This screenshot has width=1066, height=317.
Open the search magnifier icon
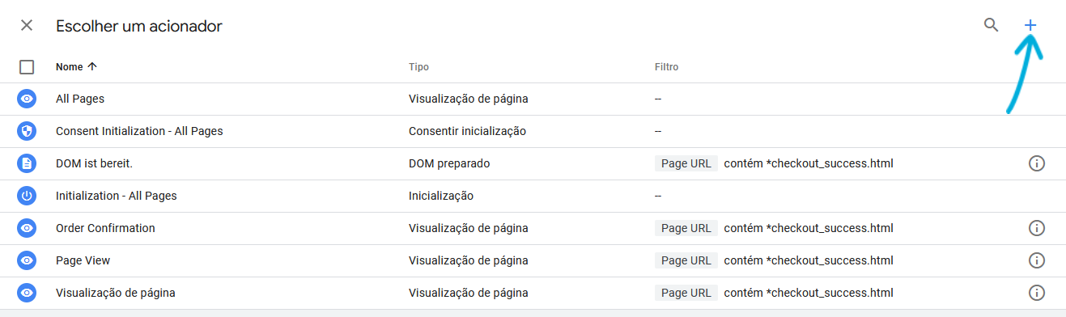pyautogui.click(x=991, y=25)
